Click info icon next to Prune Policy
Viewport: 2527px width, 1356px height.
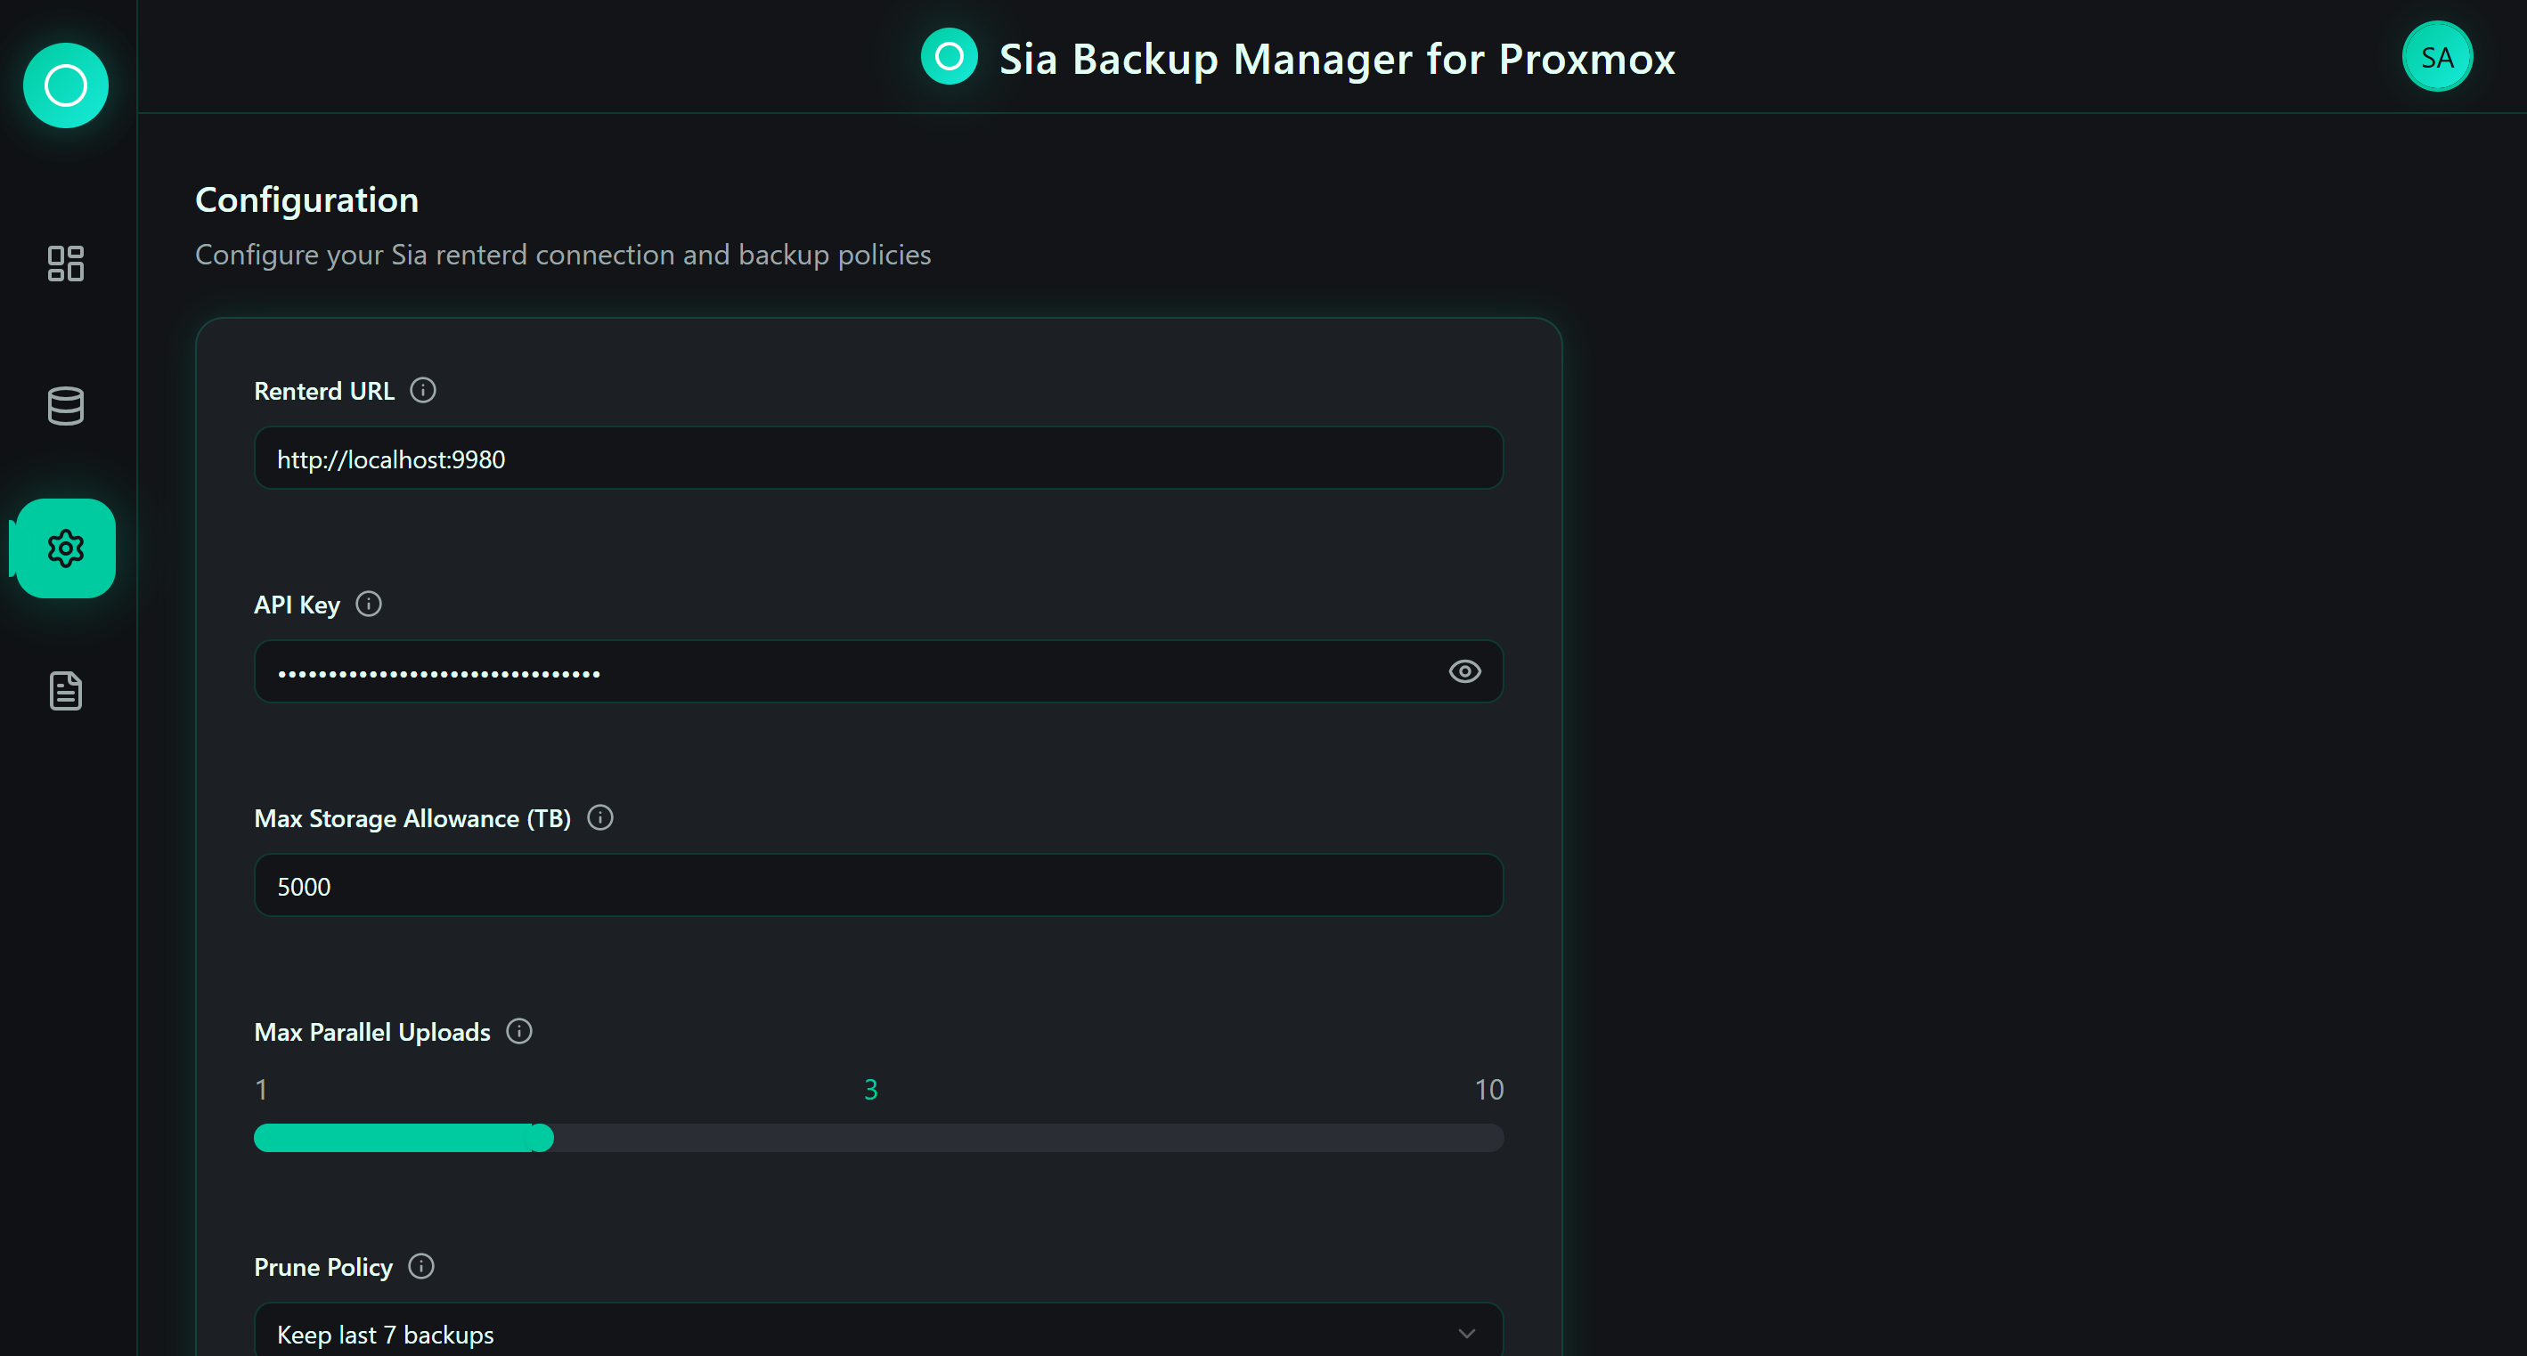(422, 1267)
